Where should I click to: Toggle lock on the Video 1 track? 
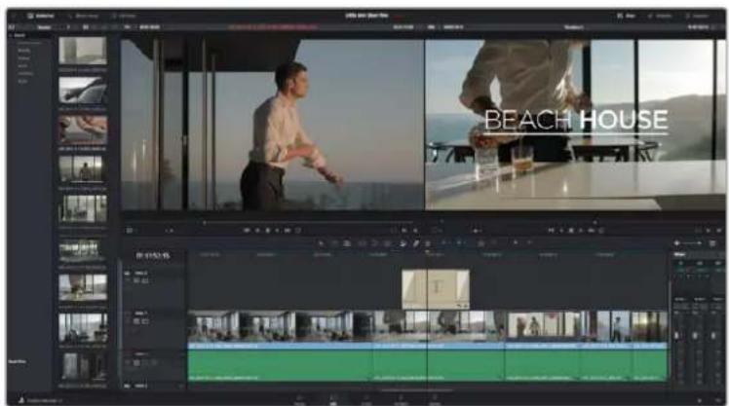click(137, 321)
